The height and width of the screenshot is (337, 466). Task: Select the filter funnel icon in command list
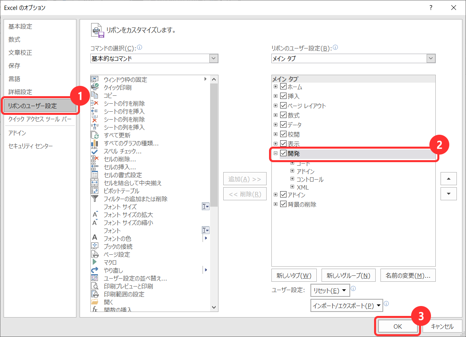95,199
